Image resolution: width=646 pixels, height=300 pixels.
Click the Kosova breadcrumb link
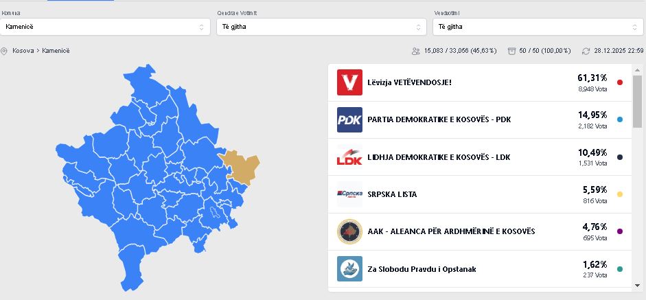23,51
